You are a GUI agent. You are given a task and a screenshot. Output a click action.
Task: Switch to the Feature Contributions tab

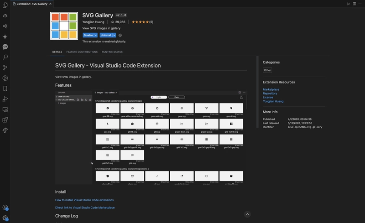click(x=82, y=52)
